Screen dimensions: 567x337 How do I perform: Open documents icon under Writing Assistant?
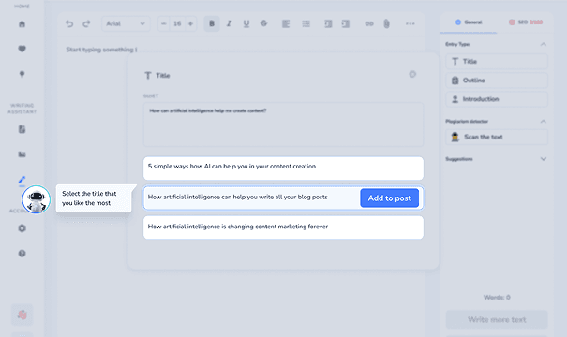coord(22,129)
